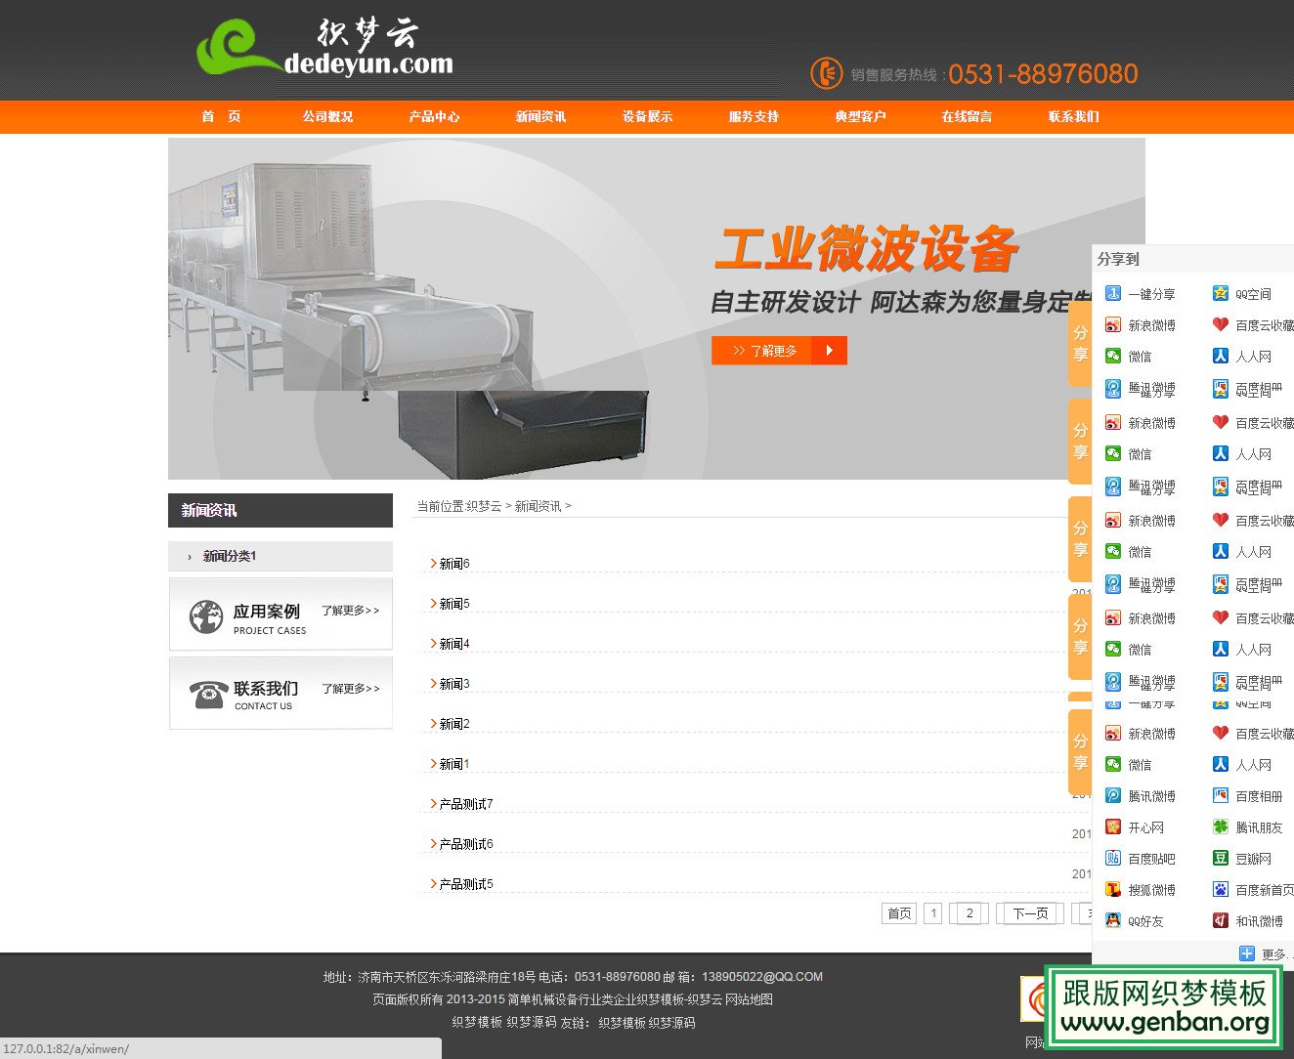Open the 产品测试7 entry

point(466,804)
